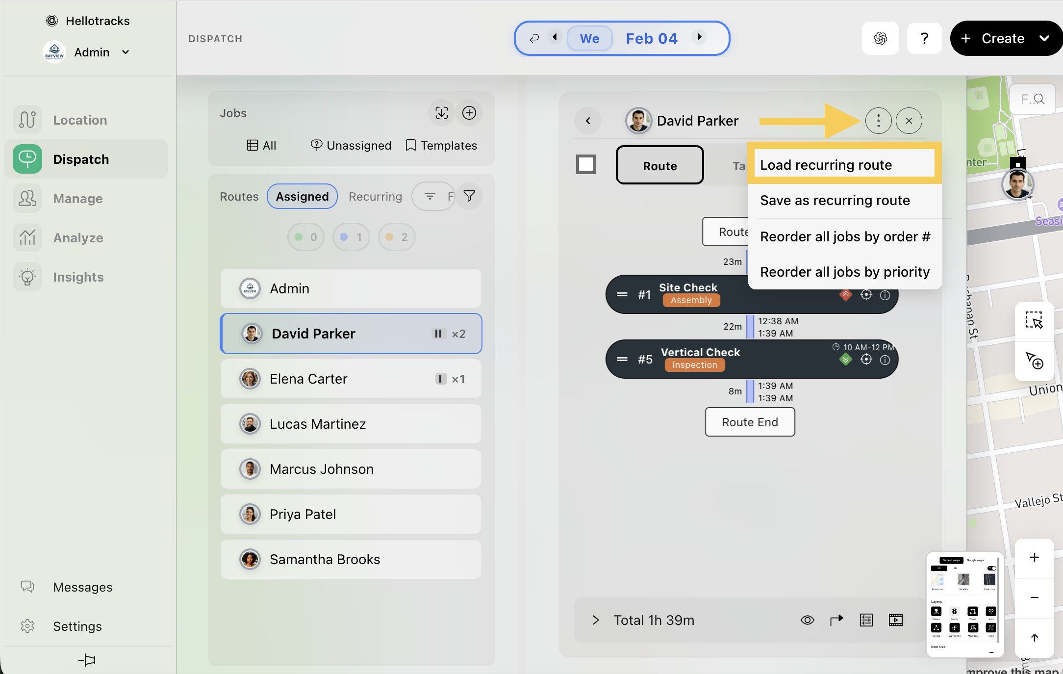Click the add job plus icon
The image size is (1063, 674).
click(x=469, y=113)
